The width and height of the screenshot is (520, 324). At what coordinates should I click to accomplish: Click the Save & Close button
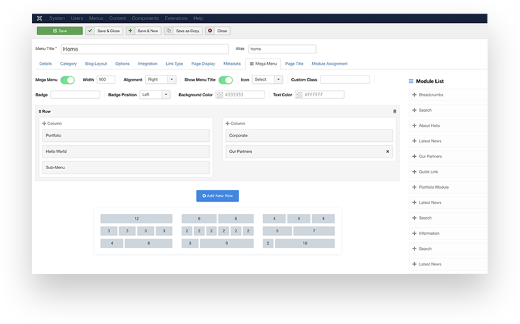(x=104, y=31)
